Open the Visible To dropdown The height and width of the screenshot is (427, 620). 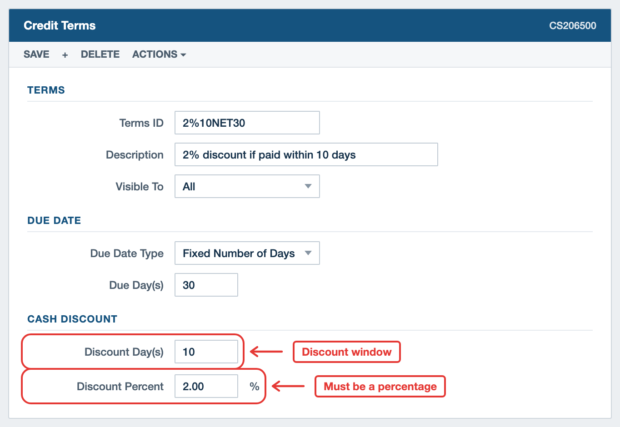coord(247,186)
